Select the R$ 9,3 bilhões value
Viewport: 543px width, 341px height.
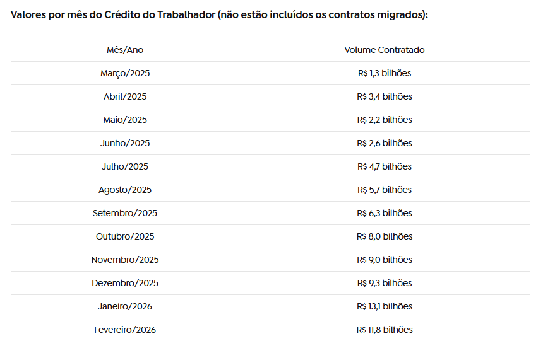(x=385, y=283)
